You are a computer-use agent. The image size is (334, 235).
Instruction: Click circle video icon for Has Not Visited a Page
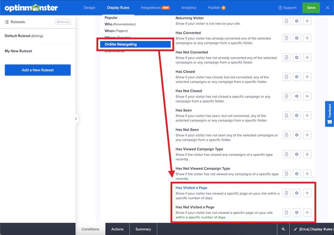pos(297,212)
